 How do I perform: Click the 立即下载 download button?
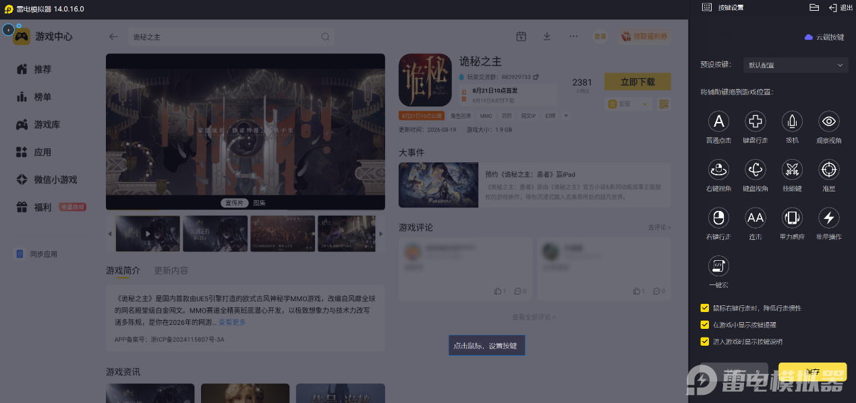(x=637, y=82)
